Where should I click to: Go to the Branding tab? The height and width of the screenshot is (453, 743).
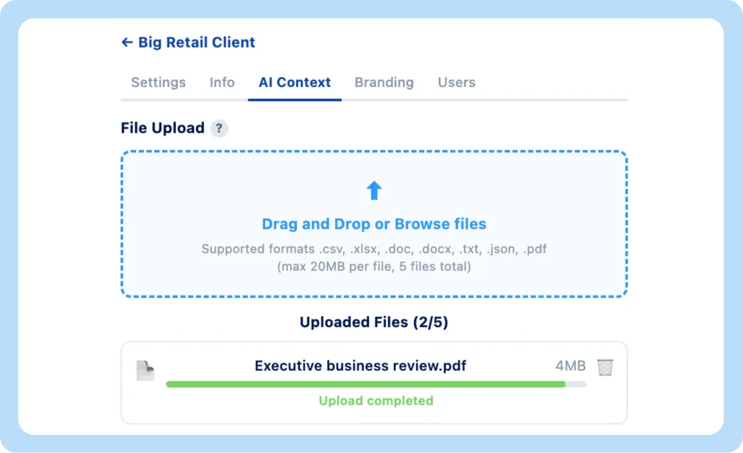coord(384,82)
